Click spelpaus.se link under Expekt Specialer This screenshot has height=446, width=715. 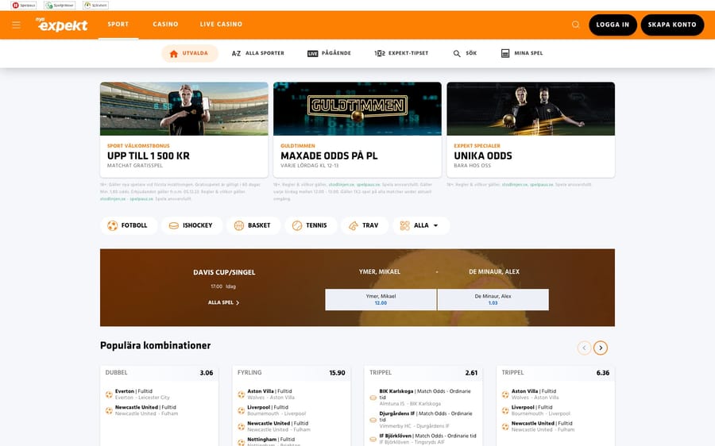pyautogui.click(x=541, y=185)
